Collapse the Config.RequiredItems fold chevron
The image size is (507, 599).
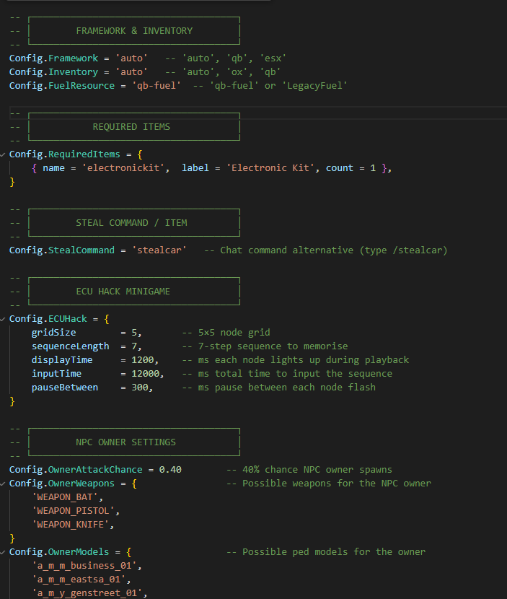(x=3, y=154)
